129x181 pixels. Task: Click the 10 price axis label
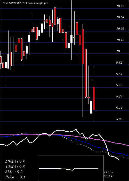tap(118, 51)
